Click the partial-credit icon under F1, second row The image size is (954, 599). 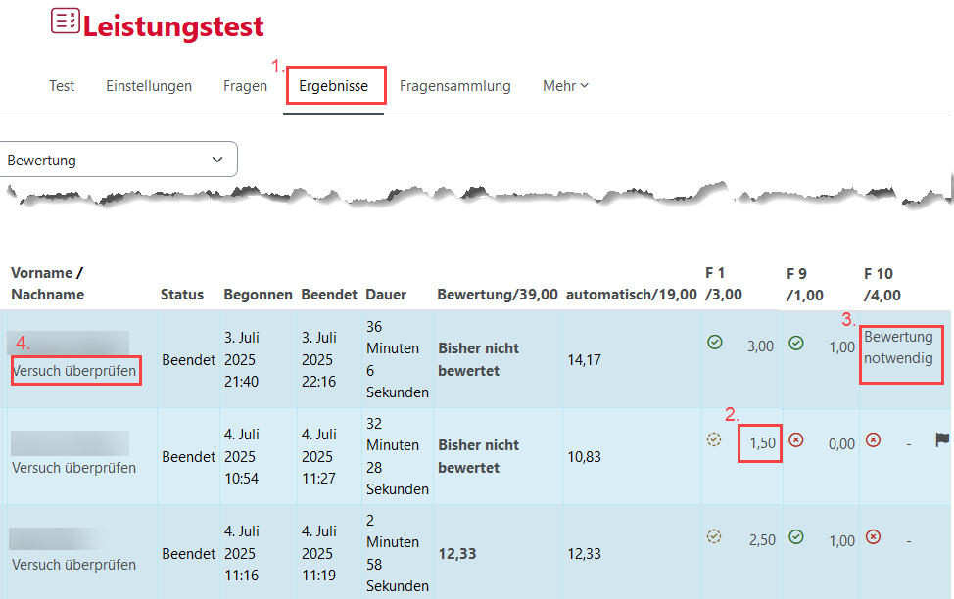pos(714,439)
